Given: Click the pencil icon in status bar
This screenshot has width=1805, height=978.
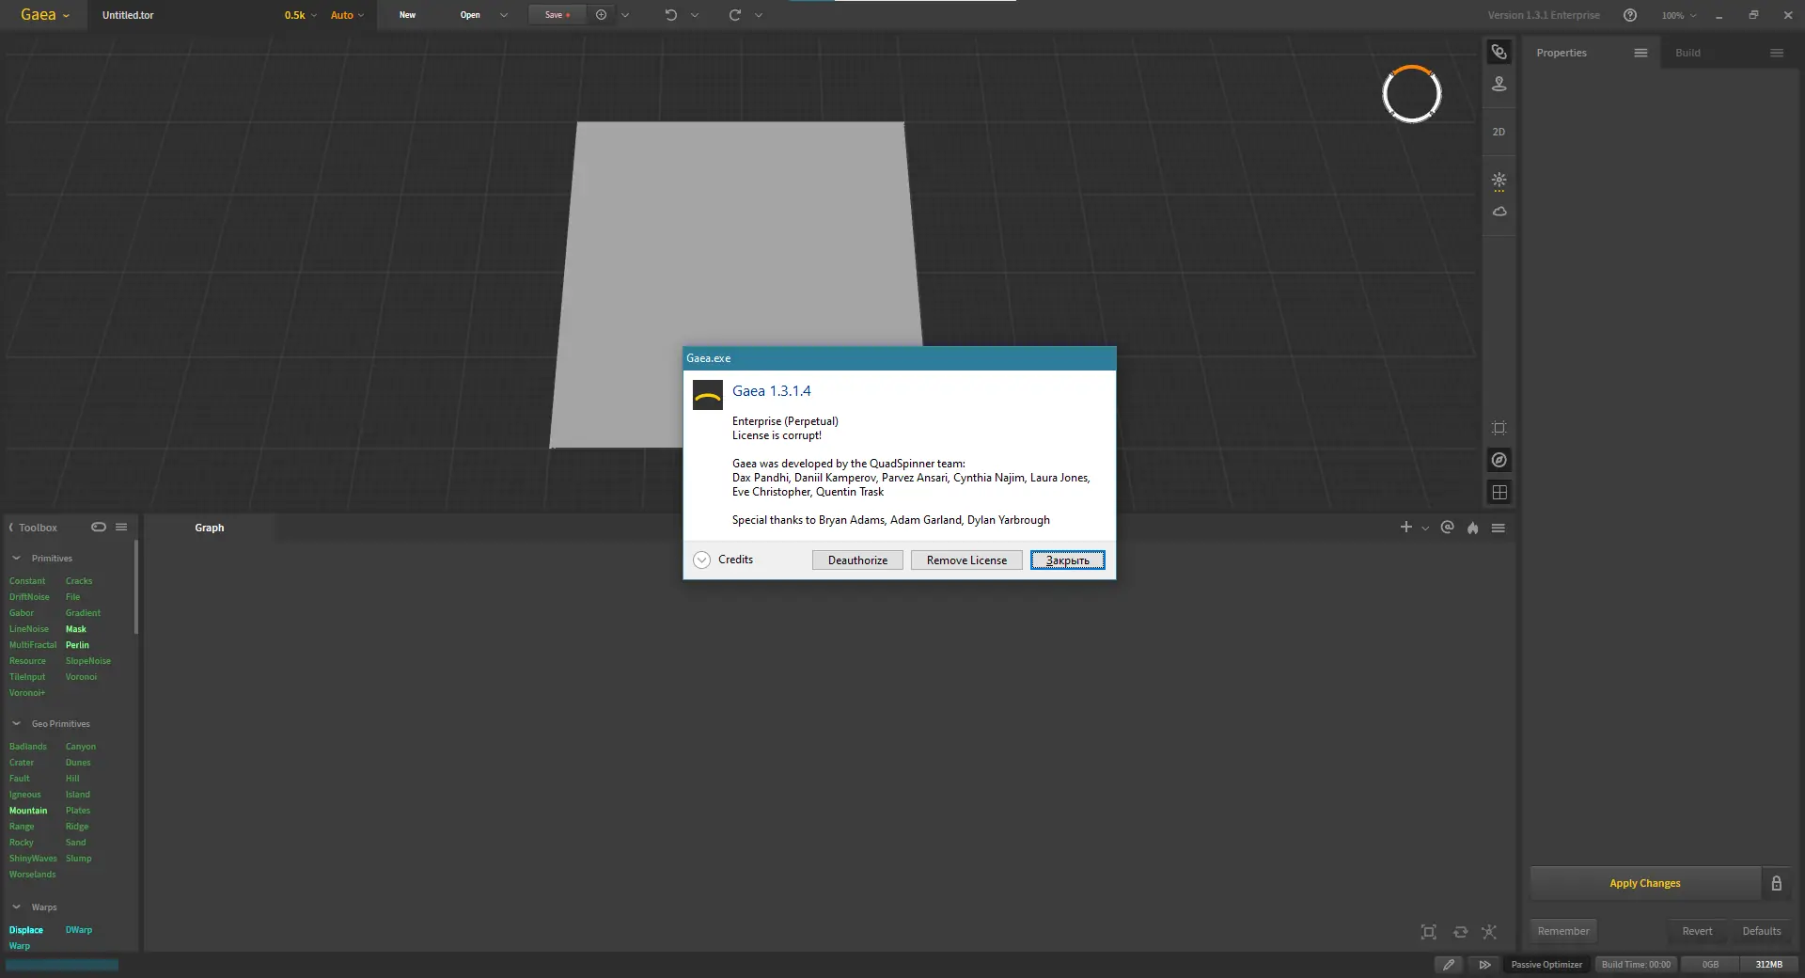Looking at the screenshot, I should pyautogui.click(x=1449, y=964).
